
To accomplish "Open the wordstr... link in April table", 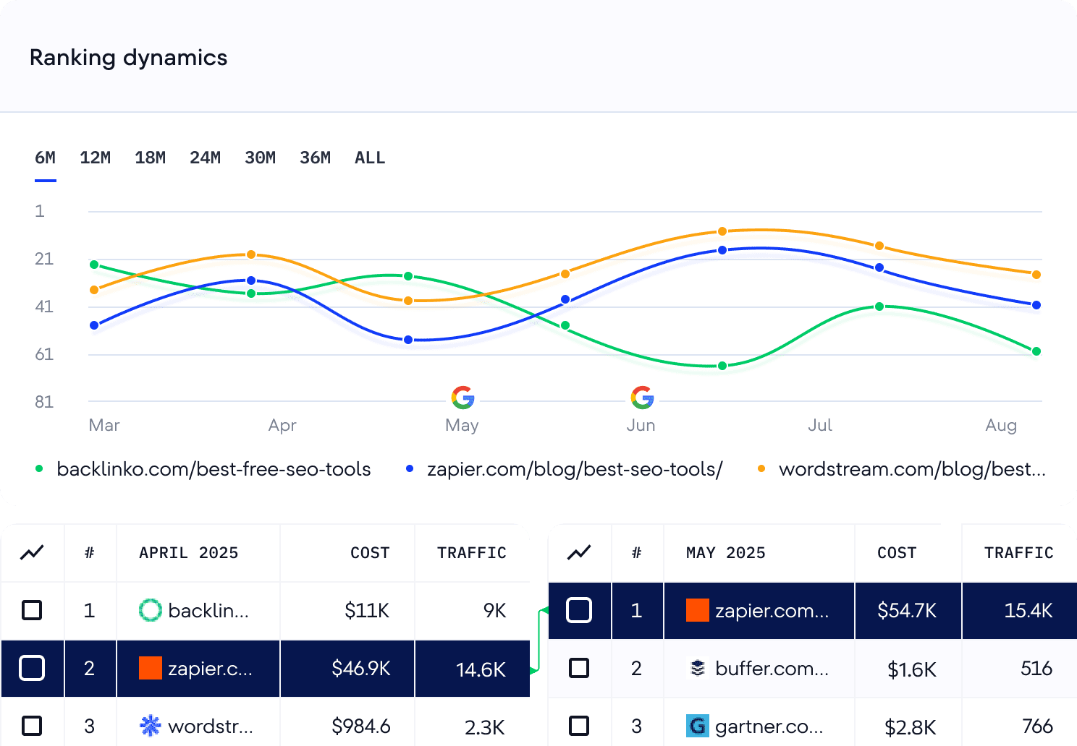I will pos(211,726).
